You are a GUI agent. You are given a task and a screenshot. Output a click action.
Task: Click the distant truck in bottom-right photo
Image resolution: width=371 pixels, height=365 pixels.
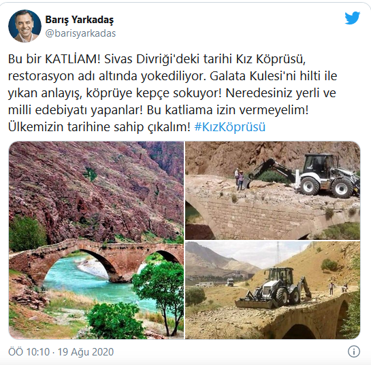pyautogui.click(x=230, y=281)
